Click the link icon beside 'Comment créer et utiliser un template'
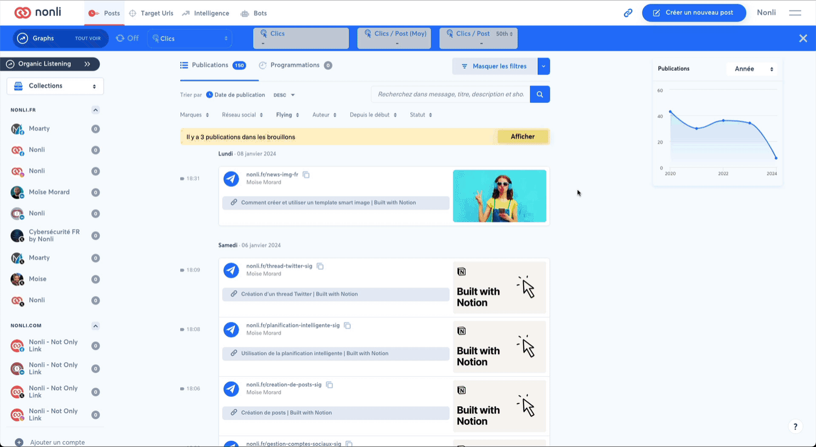 pos(233,203)
